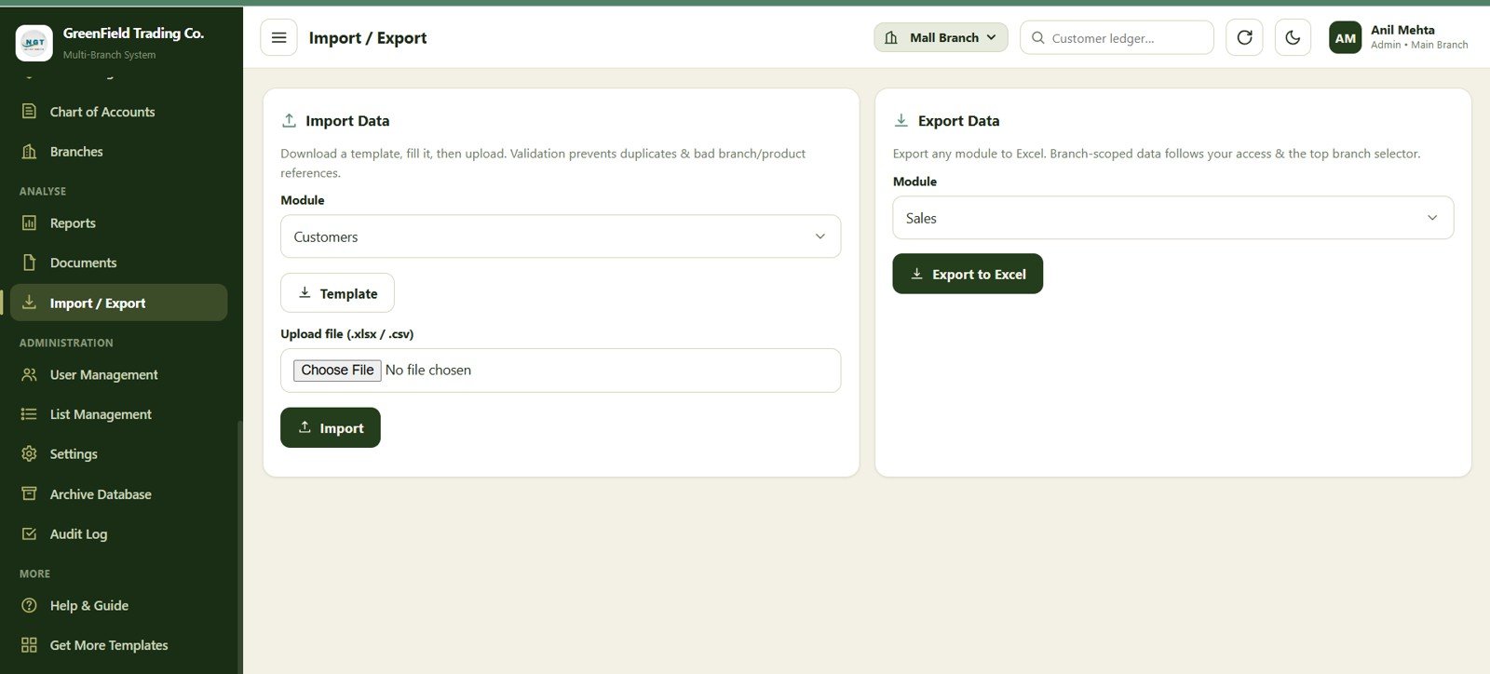Click the Import Data heading
The height and width of the screenshot is (674, 1490).
pos(347,121)
